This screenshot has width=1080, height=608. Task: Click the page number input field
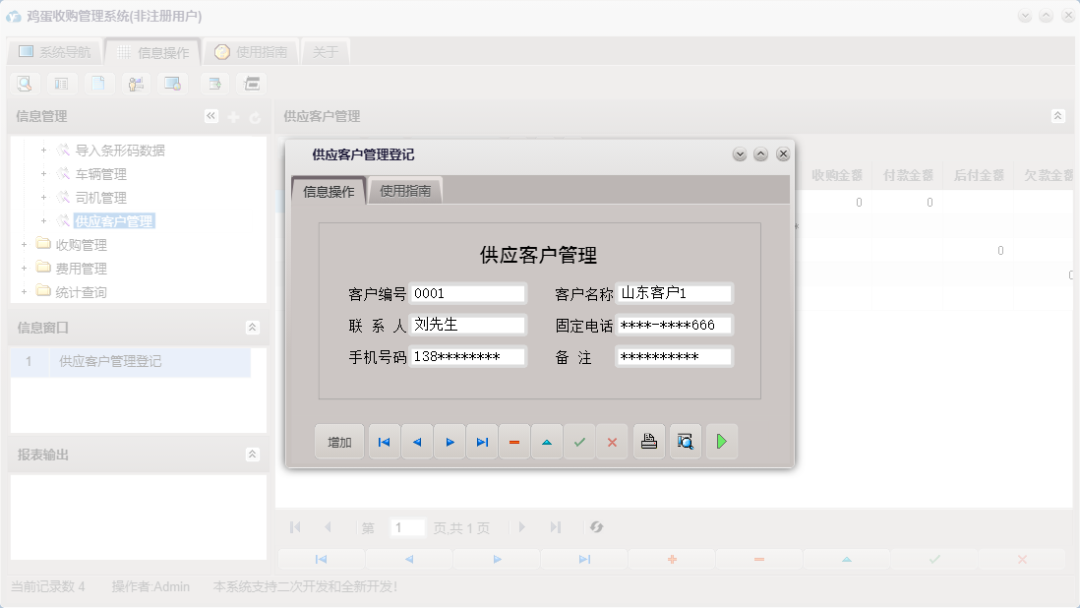(407, 527)
